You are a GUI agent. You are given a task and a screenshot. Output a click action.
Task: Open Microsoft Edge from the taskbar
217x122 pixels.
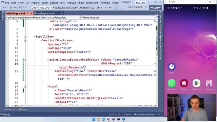tap(103, 119)
